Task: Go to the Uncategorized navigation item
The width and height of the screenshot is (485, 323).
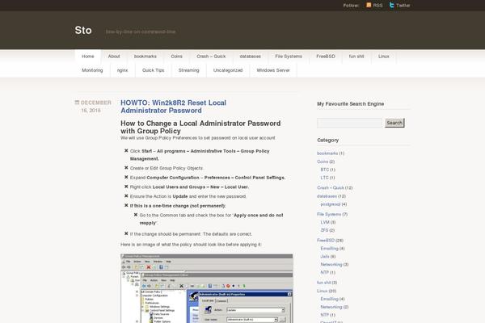Action: [228, 70]
